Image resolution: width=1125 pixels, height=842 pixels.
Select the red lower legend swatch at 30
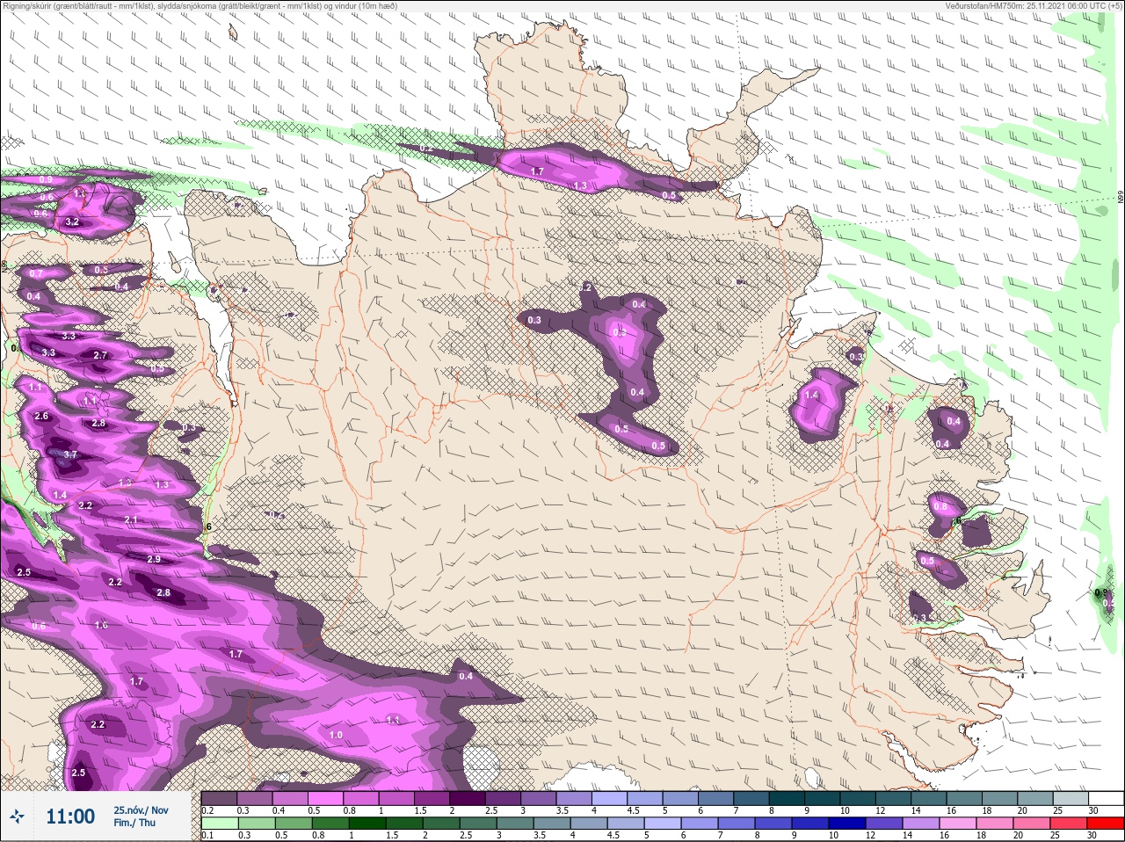pos(1107,824)
